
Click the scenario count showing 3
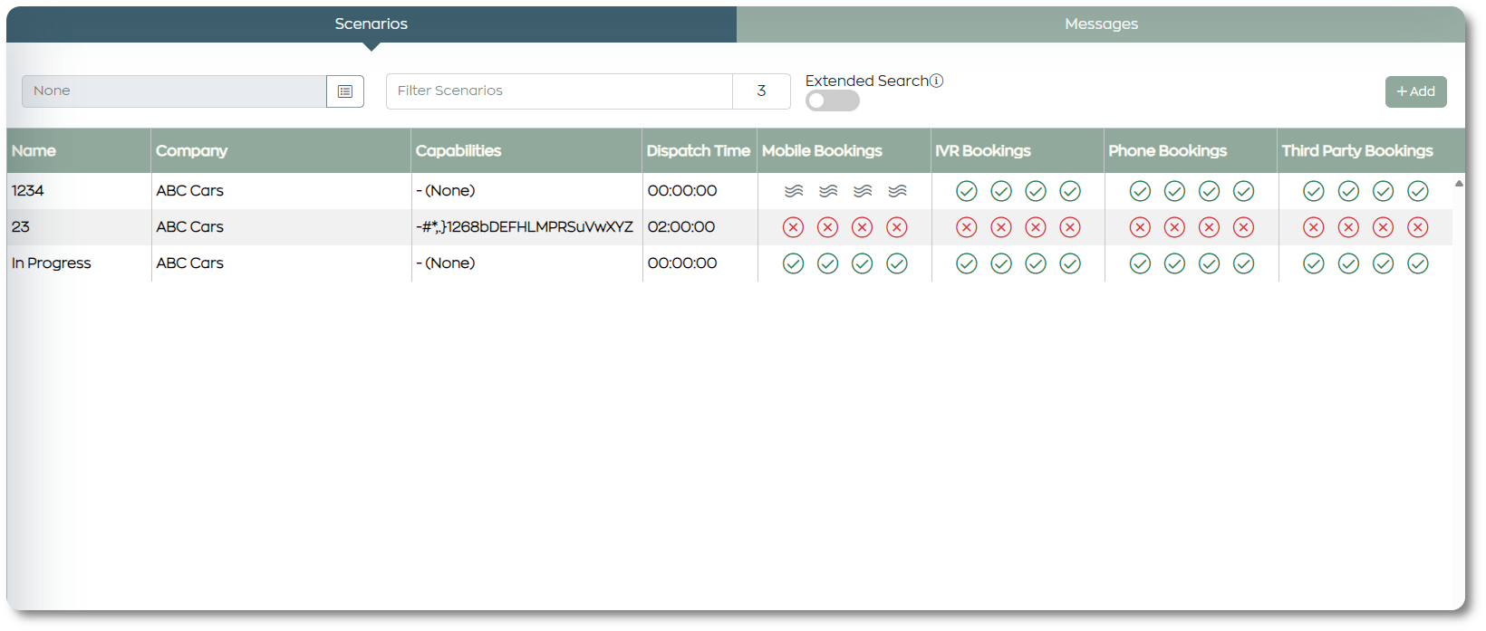[761, 91]
